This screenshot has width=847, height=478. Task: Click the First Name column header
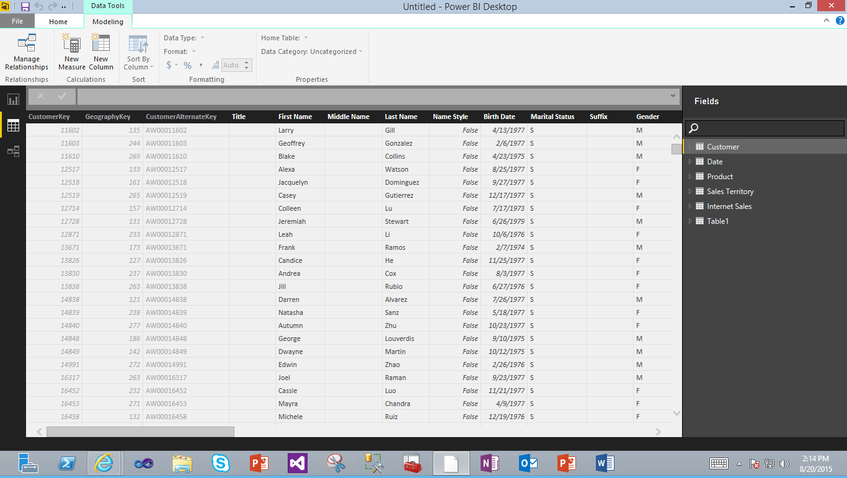(295, 117)
